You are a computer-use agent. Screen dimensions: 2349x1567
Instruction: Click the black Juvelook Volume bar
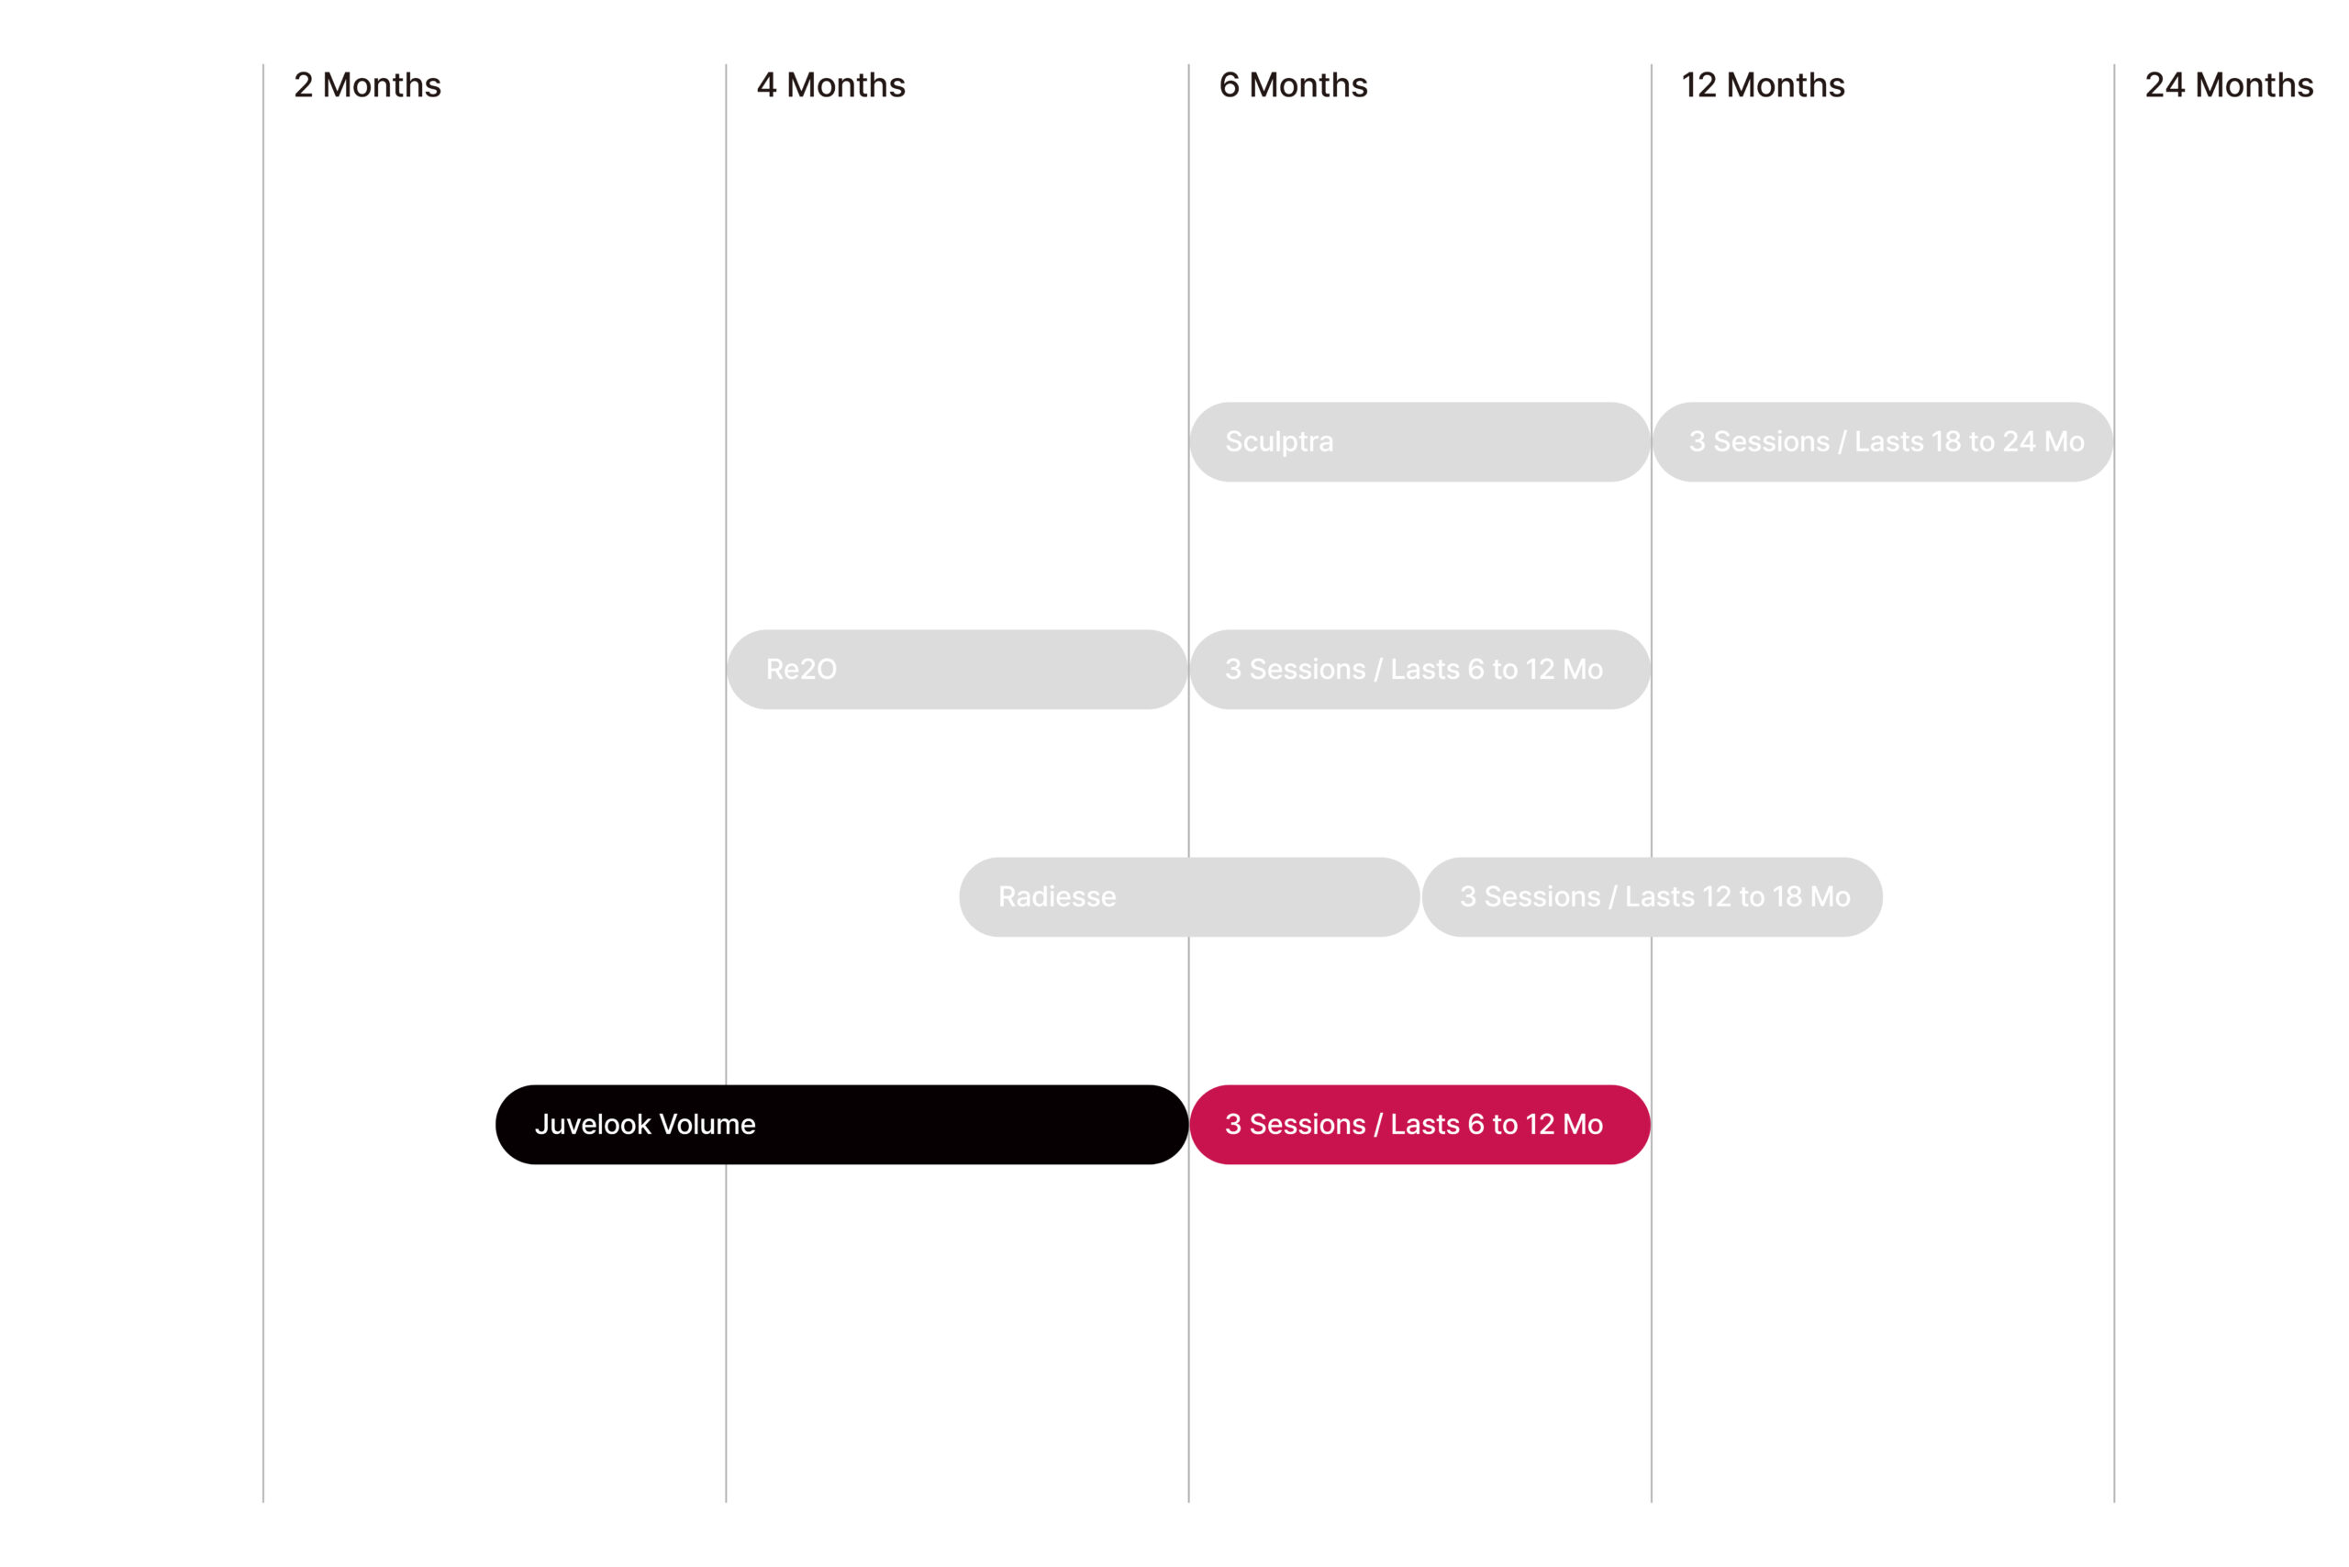pos(841,1124)
